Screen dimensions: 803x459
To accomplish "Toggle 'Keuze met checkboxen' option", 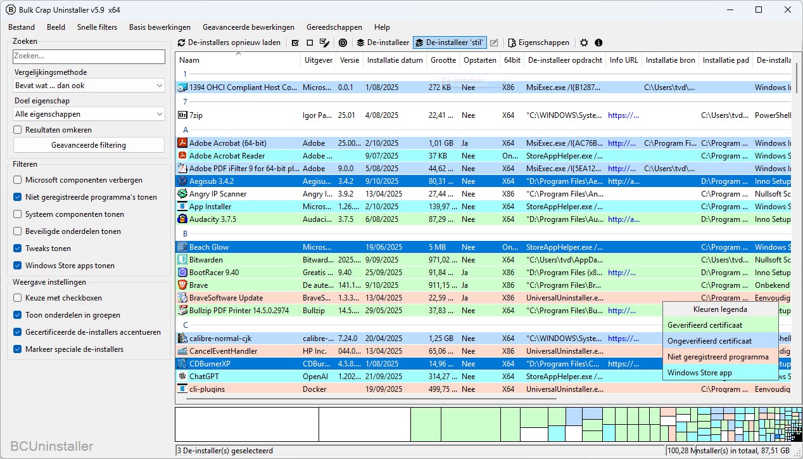I will [x=18, y=298].
